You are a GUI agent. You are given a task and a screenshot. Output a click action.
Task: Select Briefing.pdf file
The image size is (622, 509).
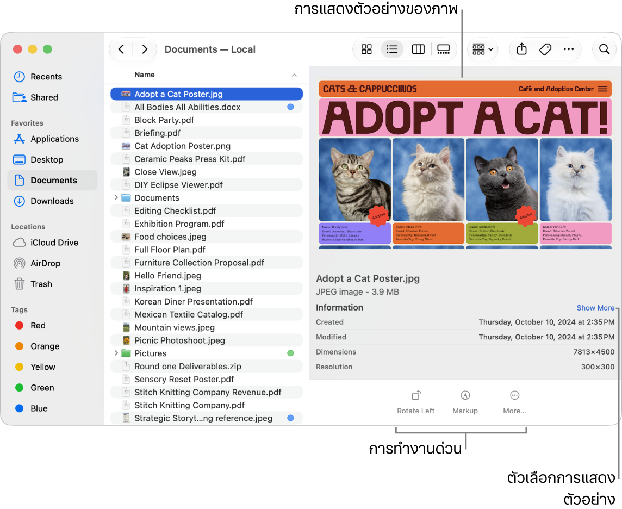[206, 133]
